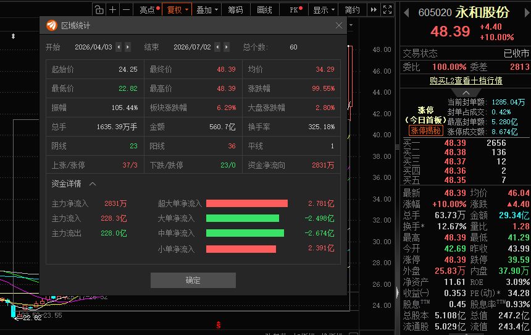The image size is (531, 335).
Task: Click 买一 price row 48.39
Action: [455, 143]
